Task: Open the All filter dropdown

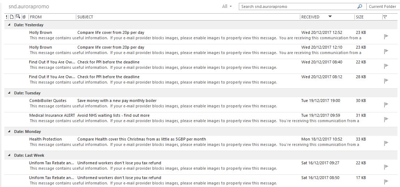Action: [227, 6]
